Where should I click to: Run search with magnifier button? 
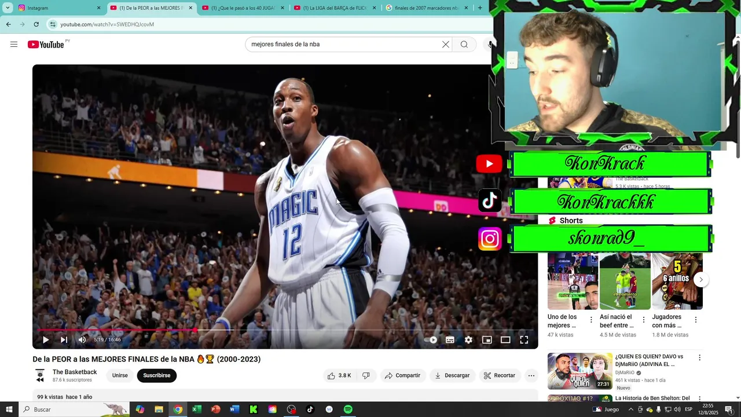pyautogui.click(x=464, y=45)
